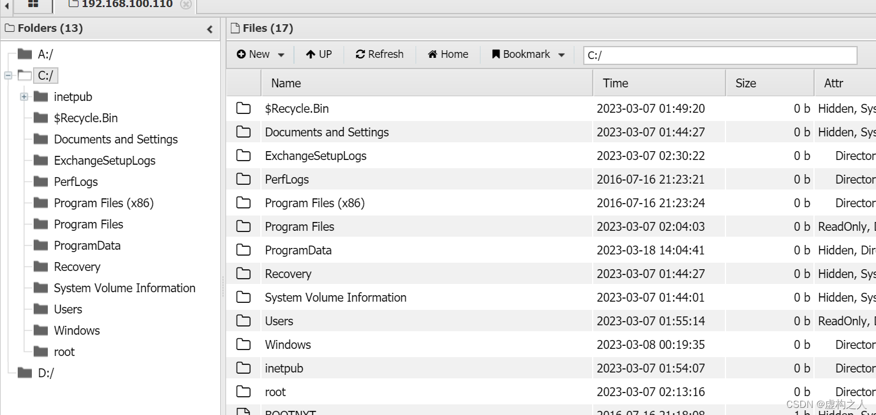Click the New button

point(254,54)
